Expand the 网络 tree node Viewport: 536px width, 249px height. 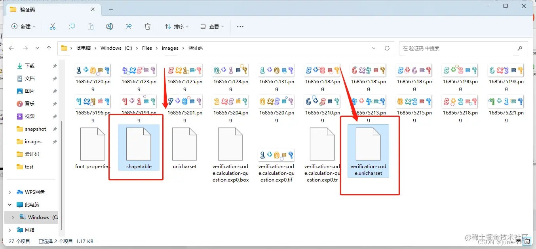(10, 230)
